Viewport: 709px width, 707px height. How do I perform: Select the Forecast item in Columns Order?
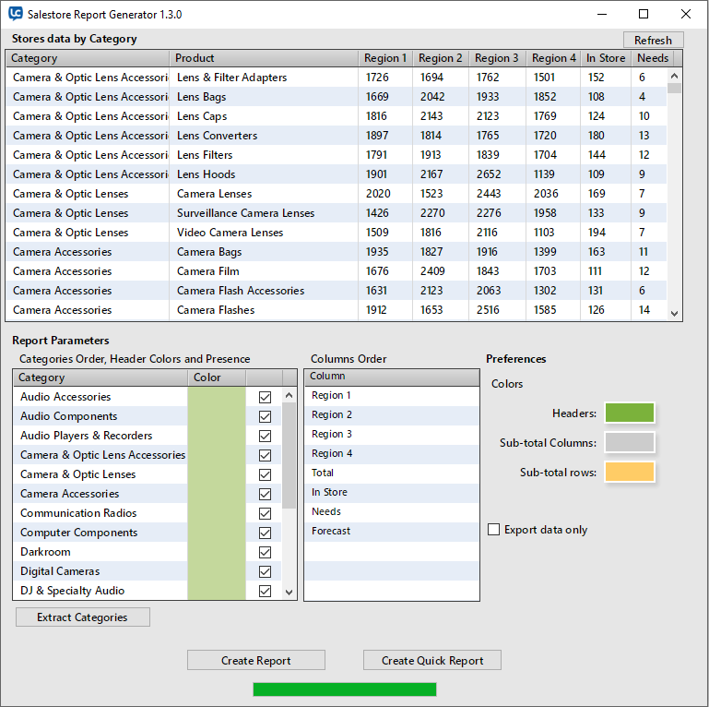pyautogui.click(x=331, y=531)
